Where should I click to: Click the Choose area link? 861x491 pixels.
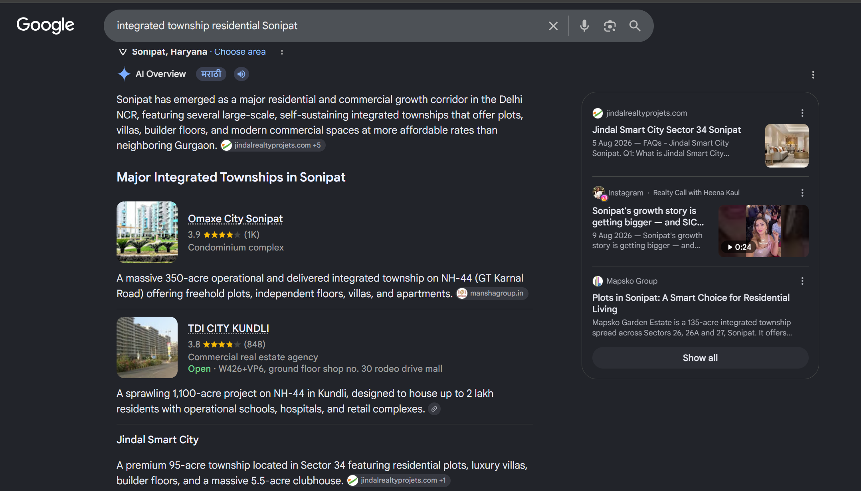[x=240, y=52]
